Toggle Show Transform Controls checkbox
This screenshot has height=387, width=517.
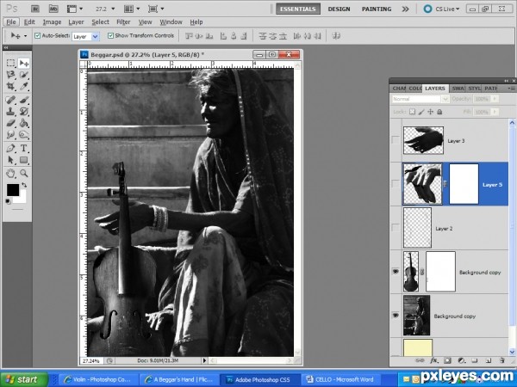[x=111, y=35]
